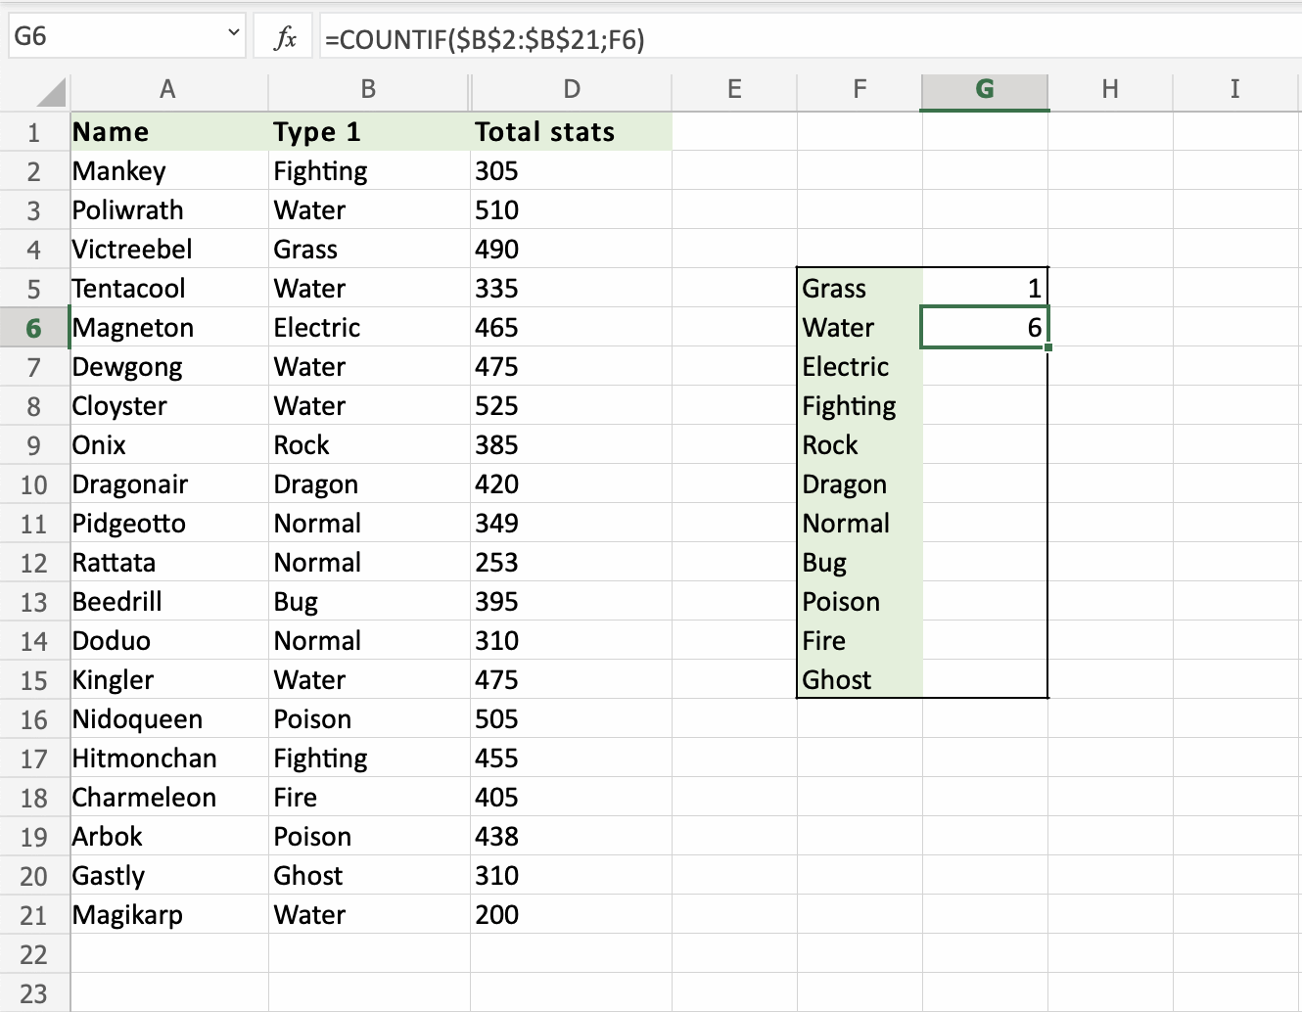Select column G header
Viewport: 1302px width, 1012px height.
pos(985,90)
